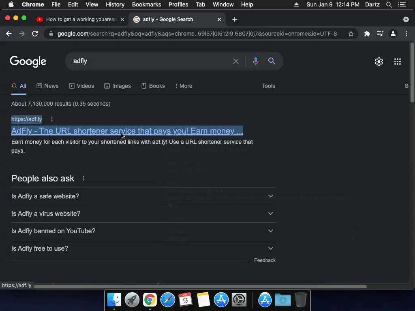The height and width of the screenshot is (311, 415).
Task: Switch to the News results tab
Action: 47,86
